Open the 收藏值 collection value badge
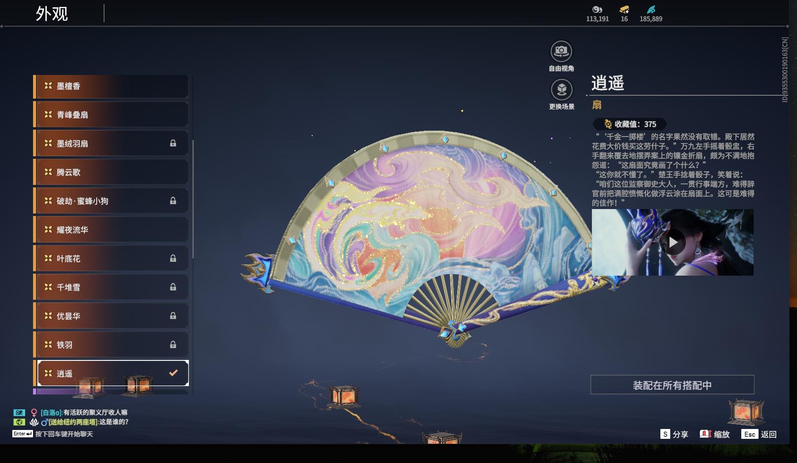Viewport: 797px width, 463px height. pyautogui.click(x=630, y=124)
